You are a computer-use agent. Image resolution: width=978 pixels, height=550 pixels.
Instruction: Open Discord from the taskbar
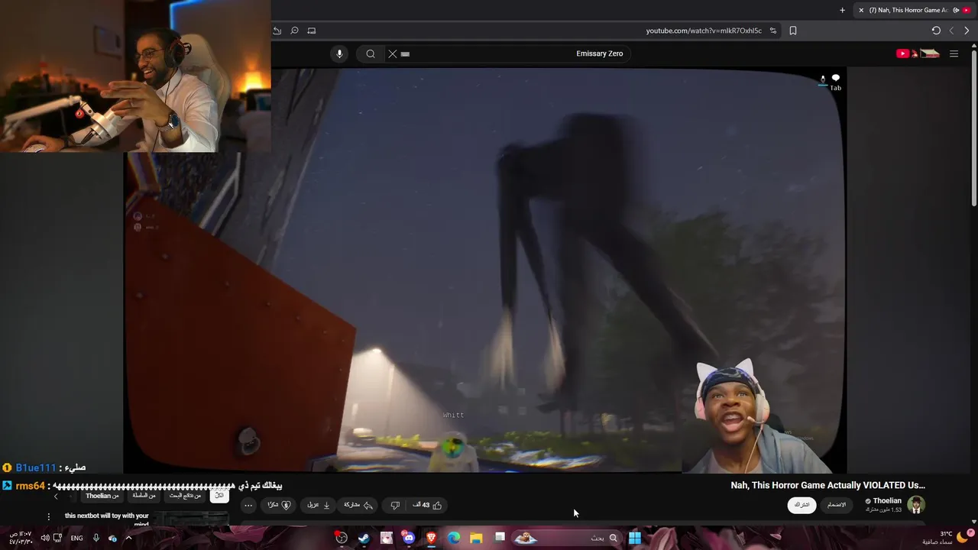(409, 538)
